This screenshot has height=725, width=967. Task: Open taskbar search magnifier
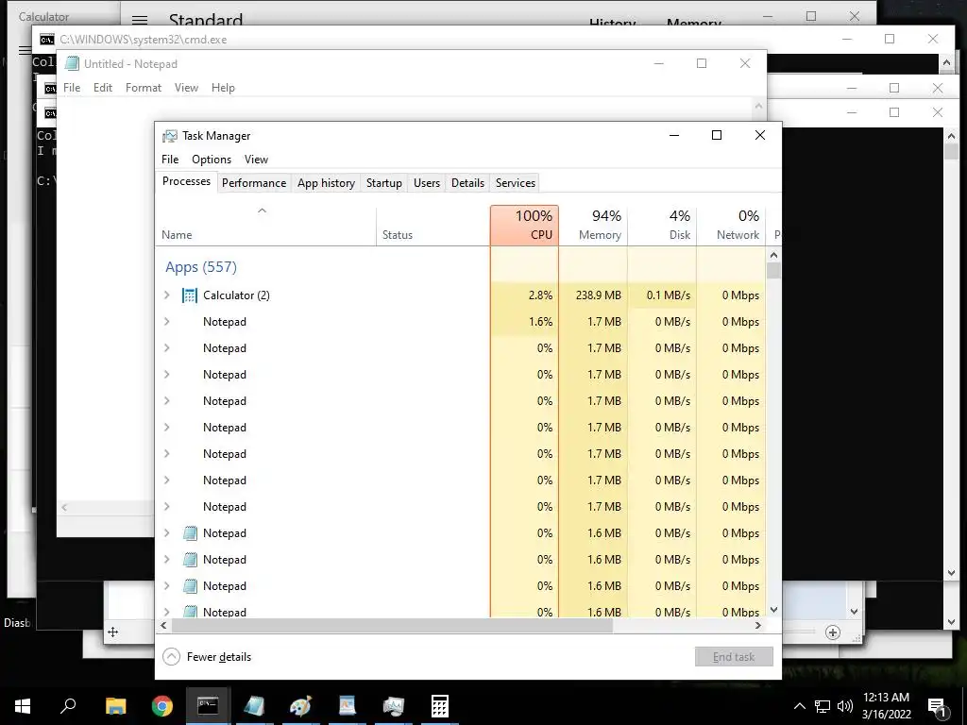pyautogui.click(x=68, y=705)
